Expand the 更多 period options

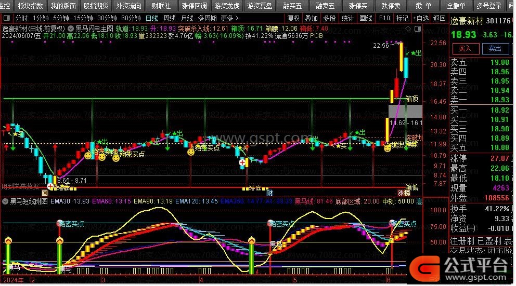(230, 18)
